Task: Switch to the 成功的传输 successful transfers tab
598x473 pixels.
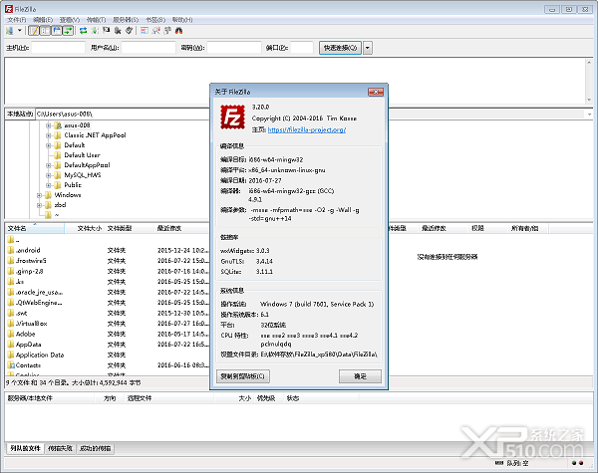Action: click(96, 449)
